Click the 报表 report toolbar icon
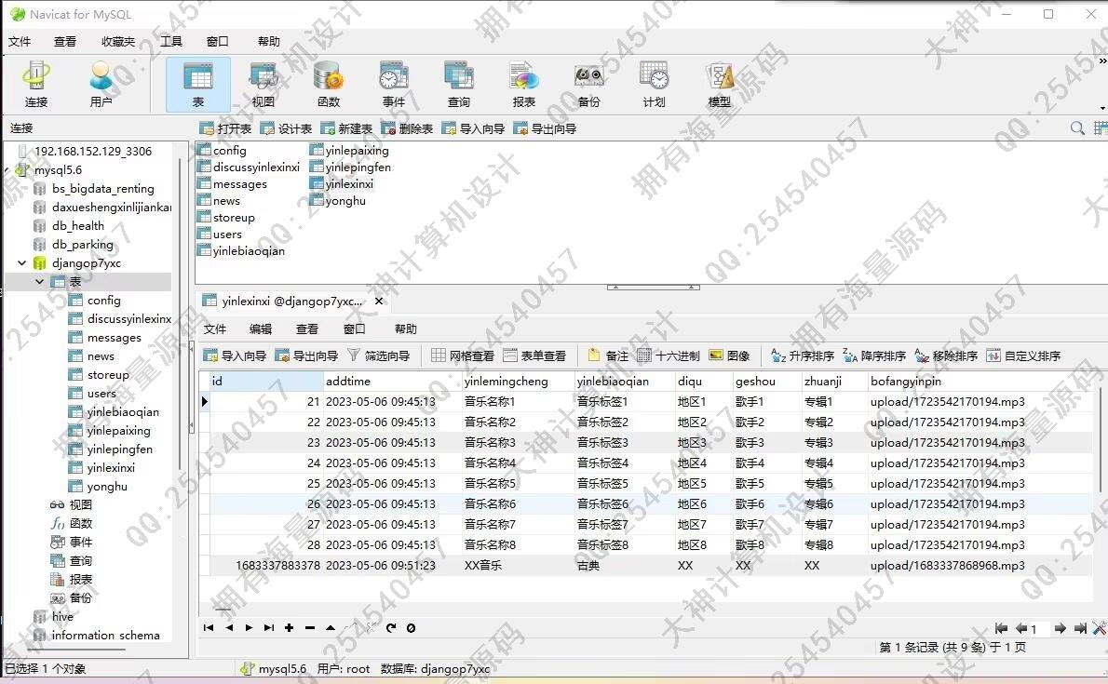This screenshot has width=1108, height=684. [x=524, y=85]
